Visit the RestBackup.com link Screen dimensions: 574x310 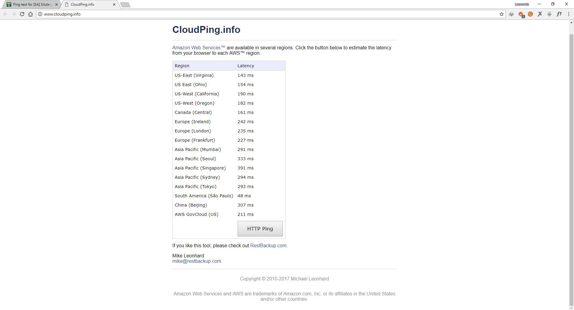[x=268, y=246]
